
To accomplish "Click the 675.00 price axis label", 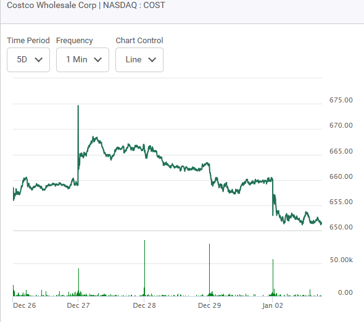I will coord(341,100).
